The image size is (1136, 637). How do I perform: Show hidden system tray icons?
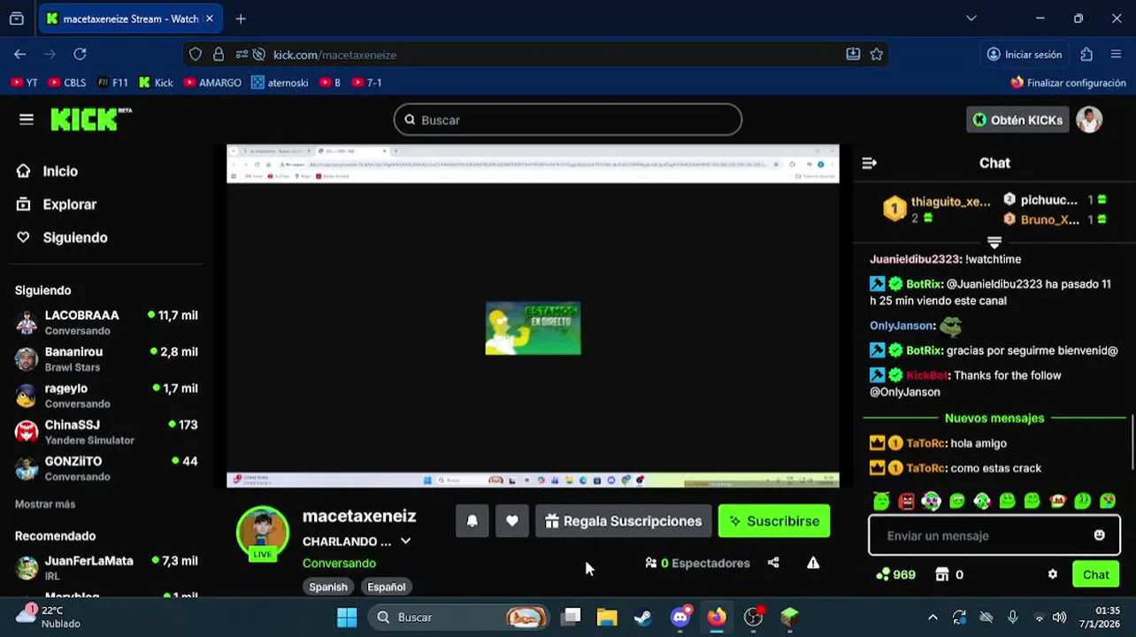pos(933,617)
